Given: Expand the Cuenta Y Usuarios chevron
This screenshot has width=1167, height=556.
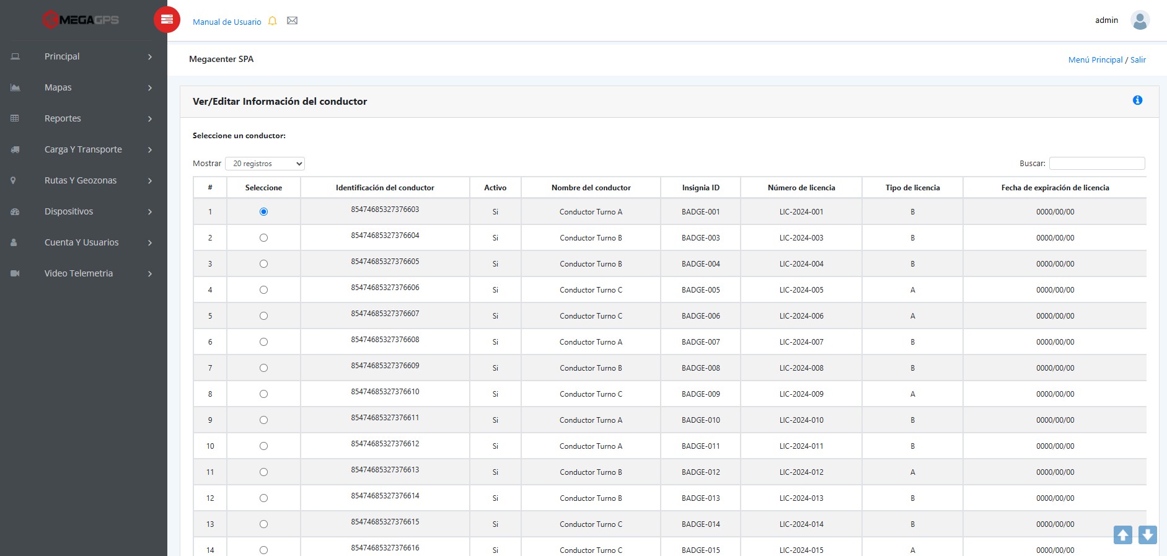Looking at the screenshot, I should click(150, 242).
